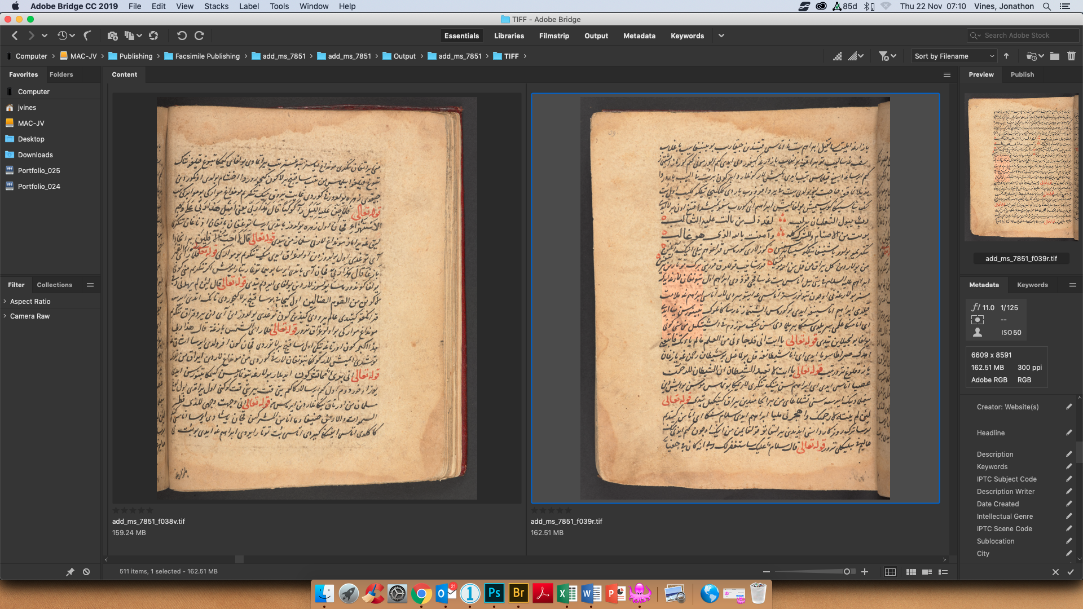Create a new folder

[1055, 56]
